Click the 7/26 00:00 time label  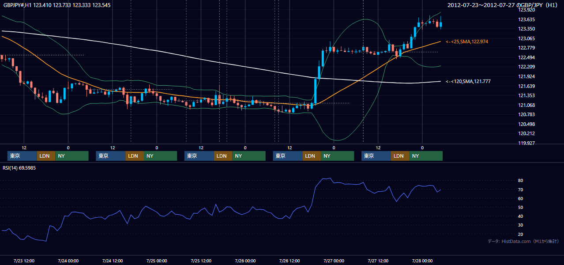click(x=245, y=261)
